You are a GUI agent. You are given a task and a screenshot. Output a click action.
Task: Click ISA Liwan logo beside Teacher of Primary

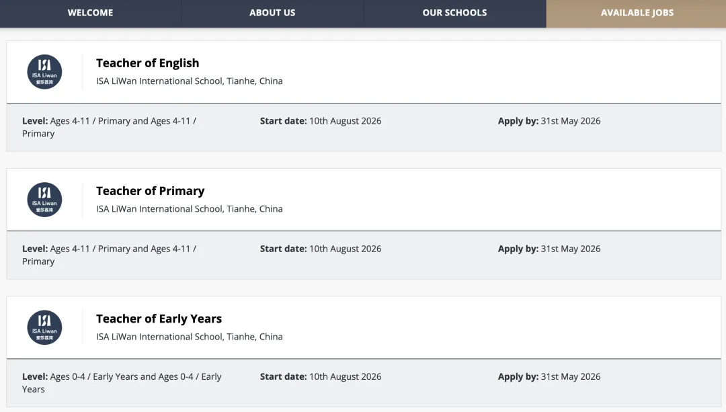click(x=44, y=200)
